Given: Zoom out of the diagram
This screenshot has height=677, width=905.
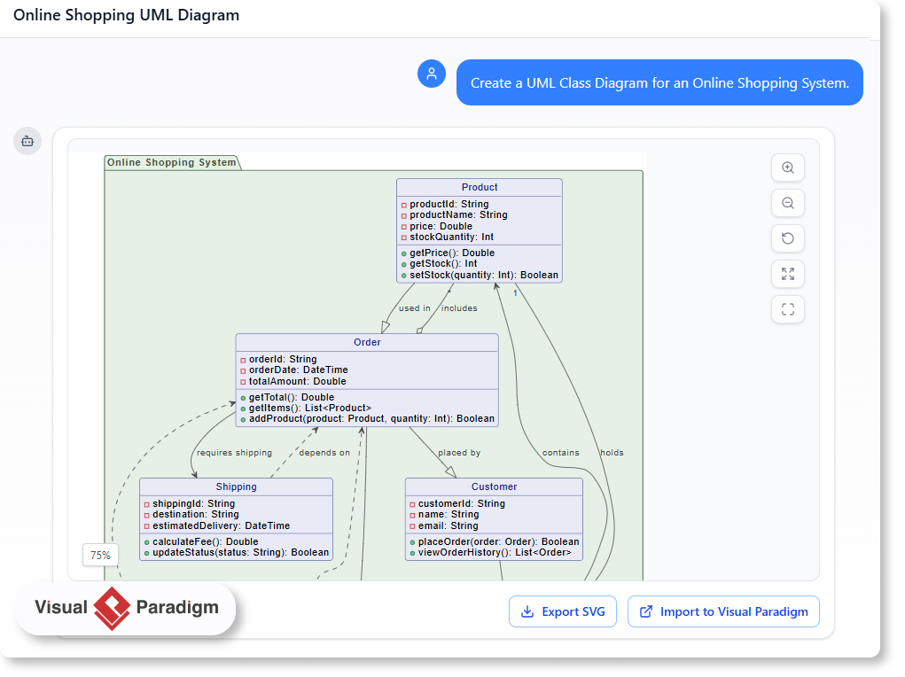Looking at the screenshot, I should coord(788,203).
